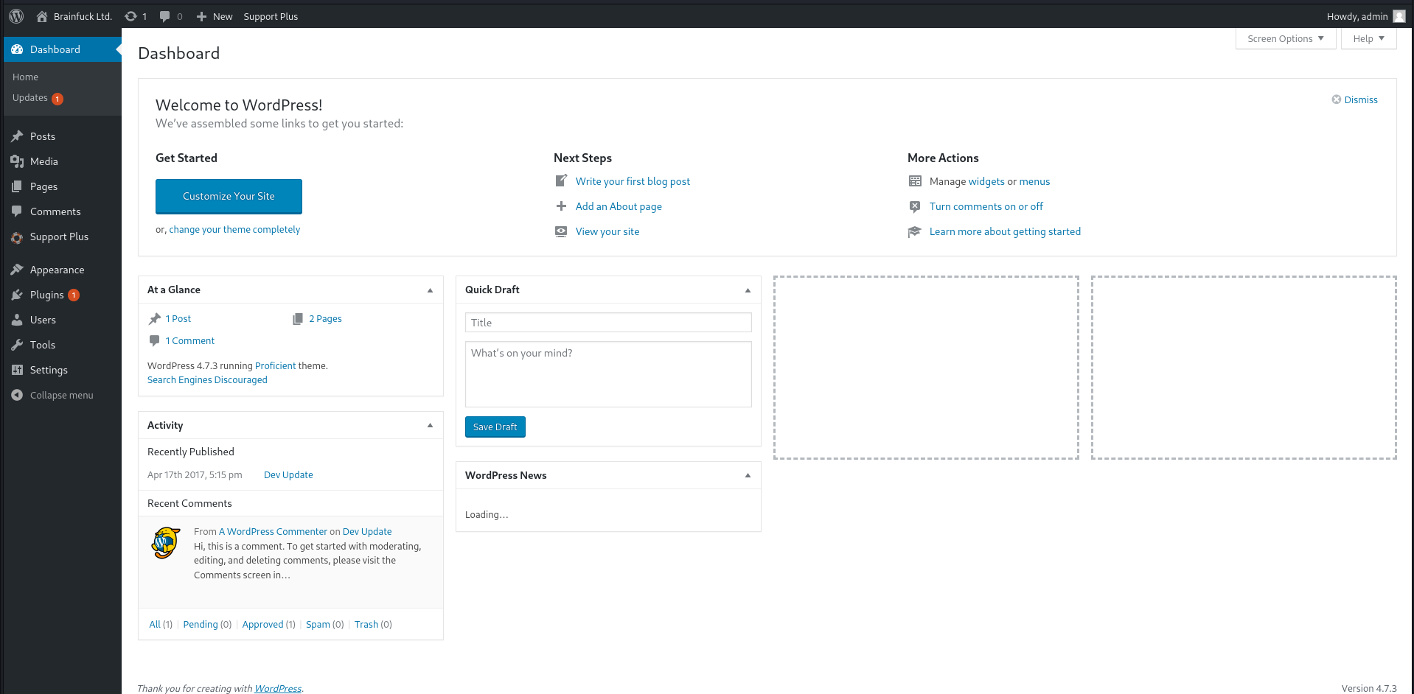
Task: Open the Help dropdown tab
Action: 1368,38
